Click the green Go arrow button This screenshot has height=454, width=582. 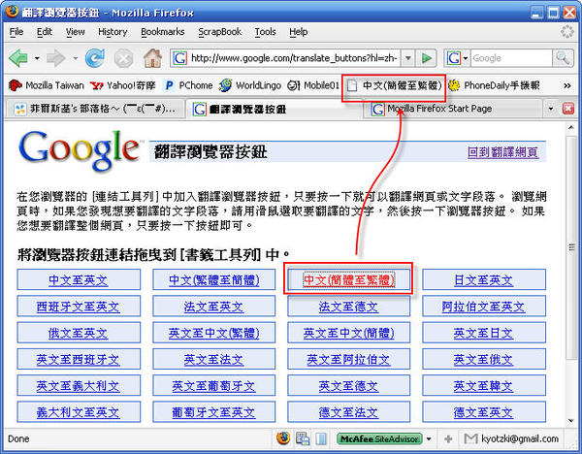pyautogui.click(x=427, y=58)
